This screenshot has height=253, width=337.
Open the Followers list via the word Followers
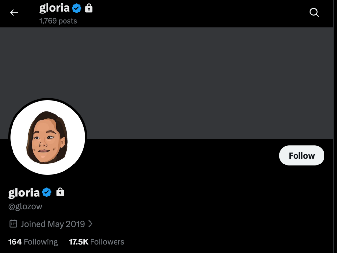point(107,242)
